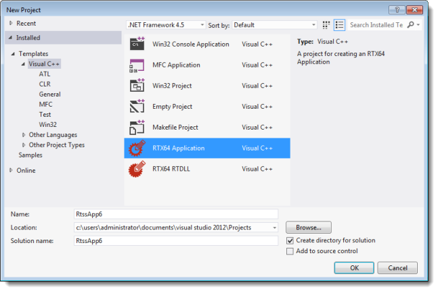Image resolution: width=438 pixels, height=291 pixels.
Task: Switch to small icons view
Action: (x=326, y=25)
